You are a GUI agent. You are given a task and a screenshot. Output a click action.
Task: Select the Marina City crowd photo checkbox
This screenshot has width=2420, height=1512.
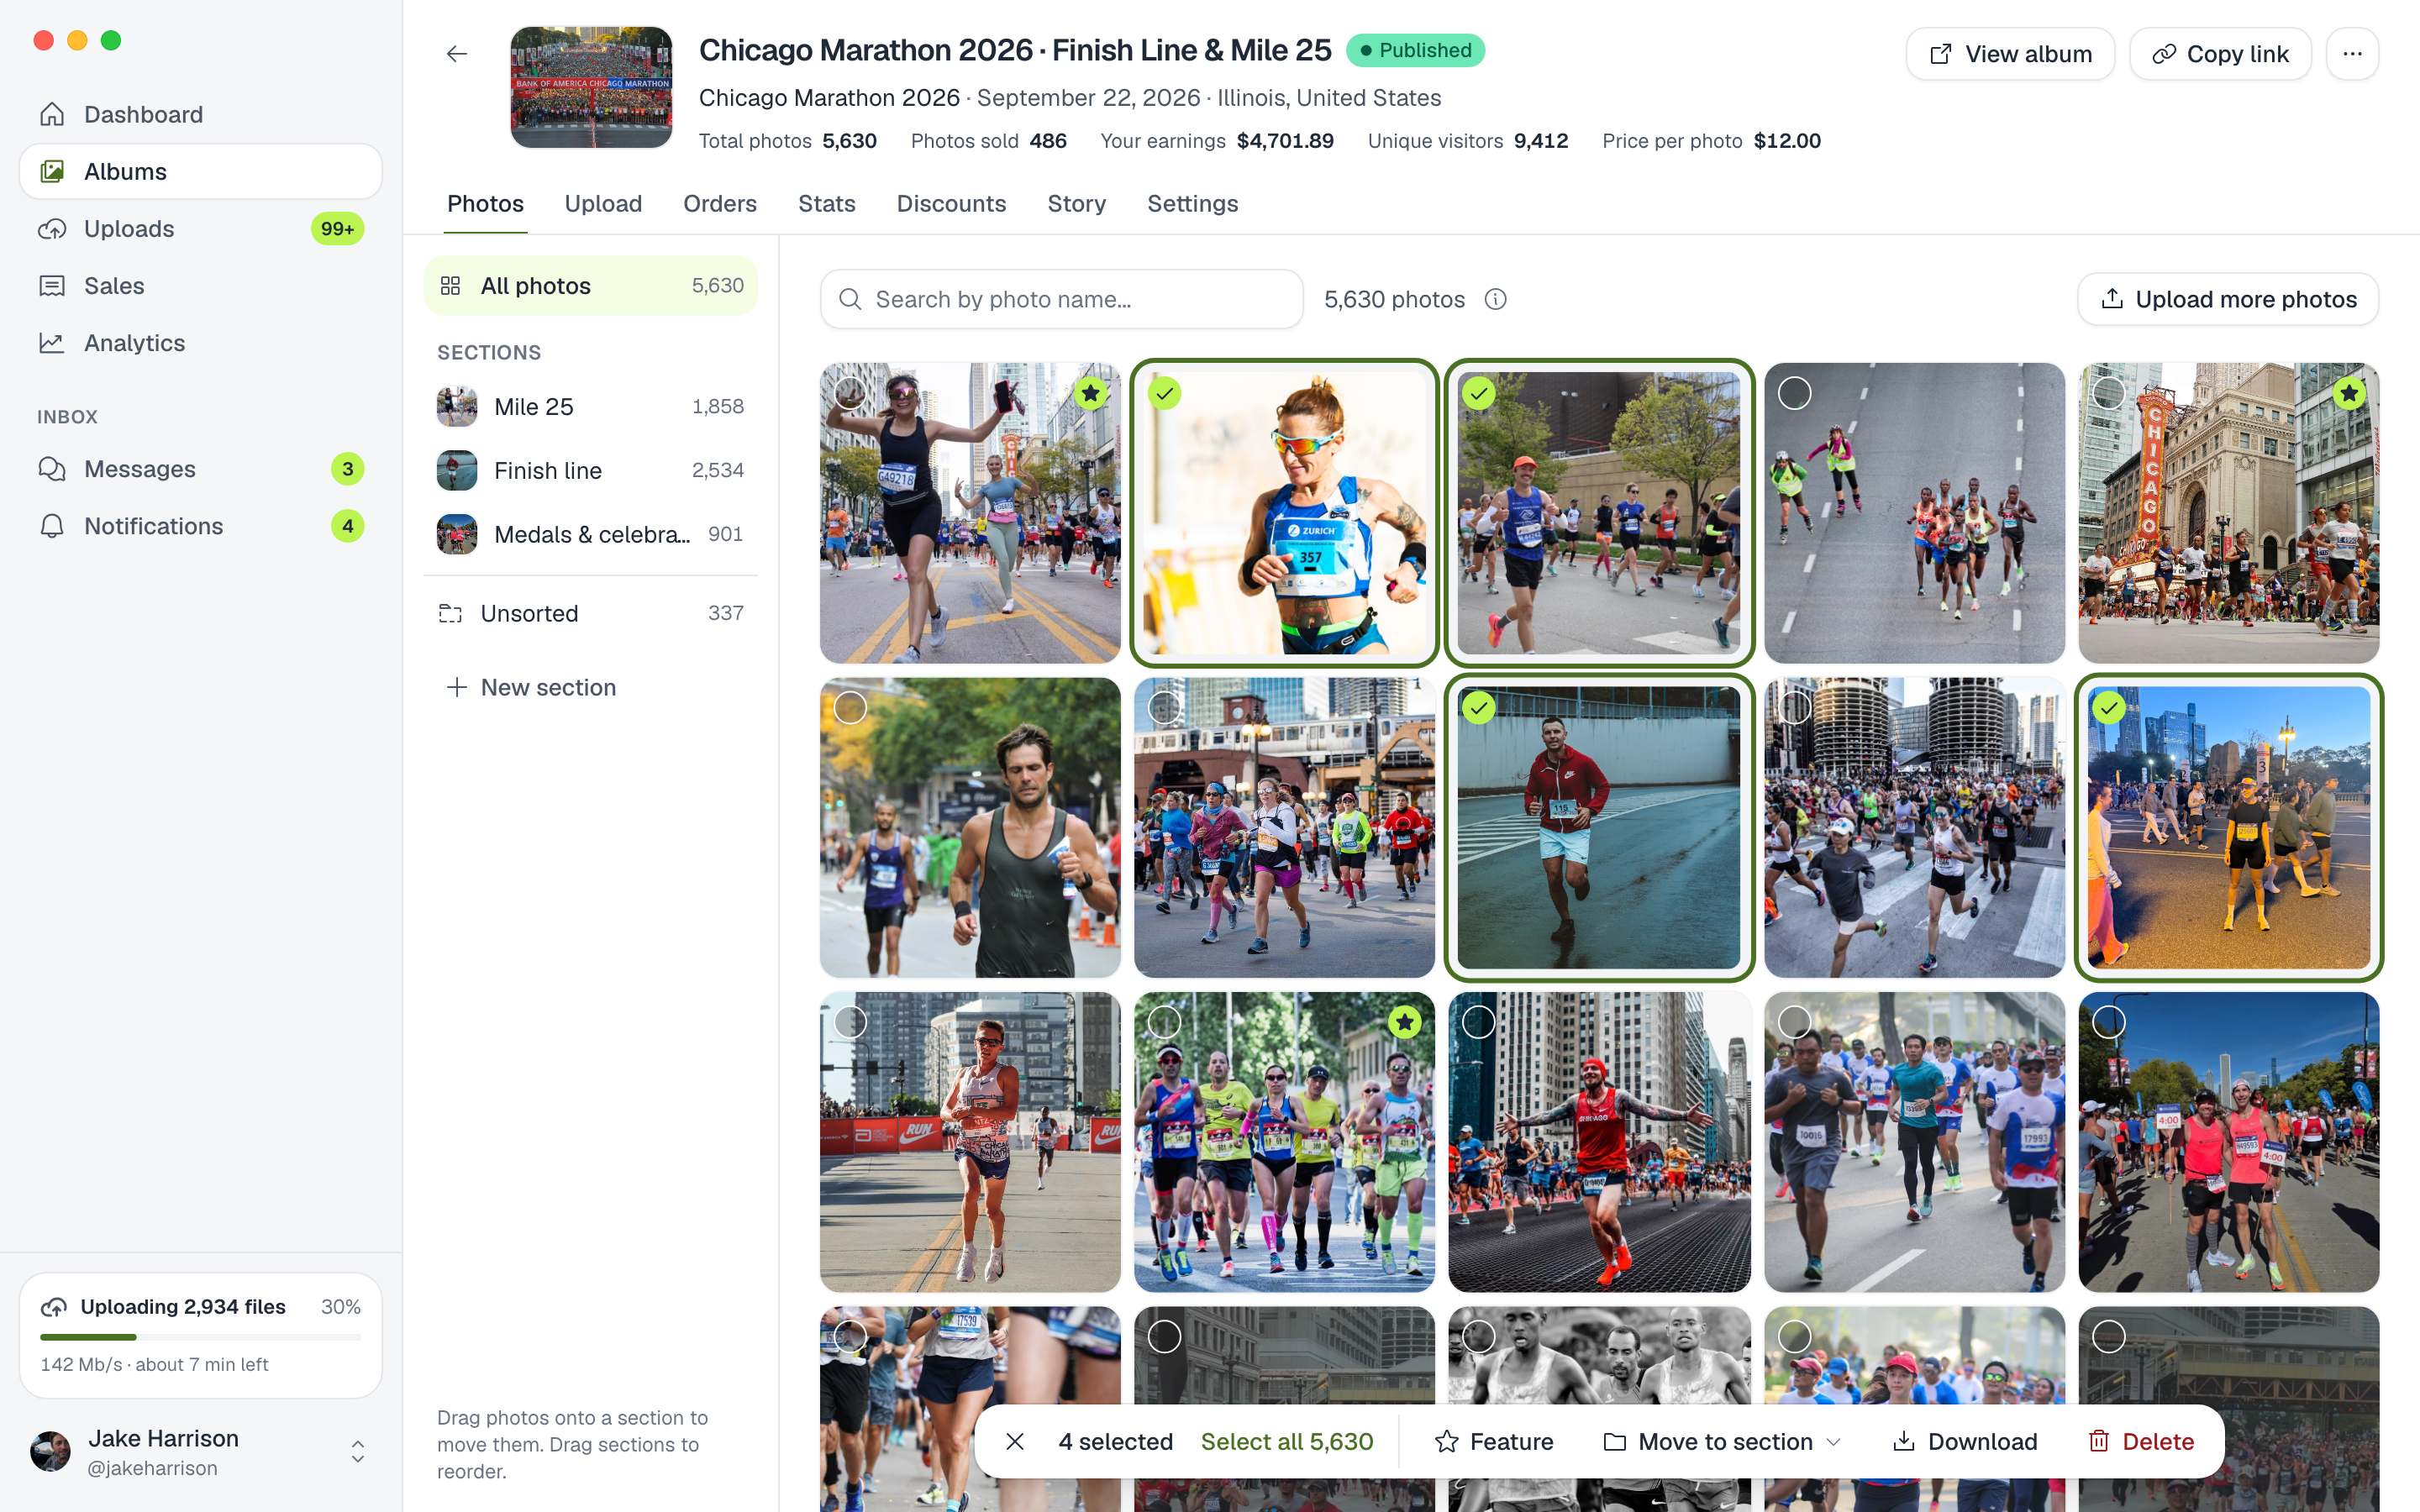[x=1795, y=708]
